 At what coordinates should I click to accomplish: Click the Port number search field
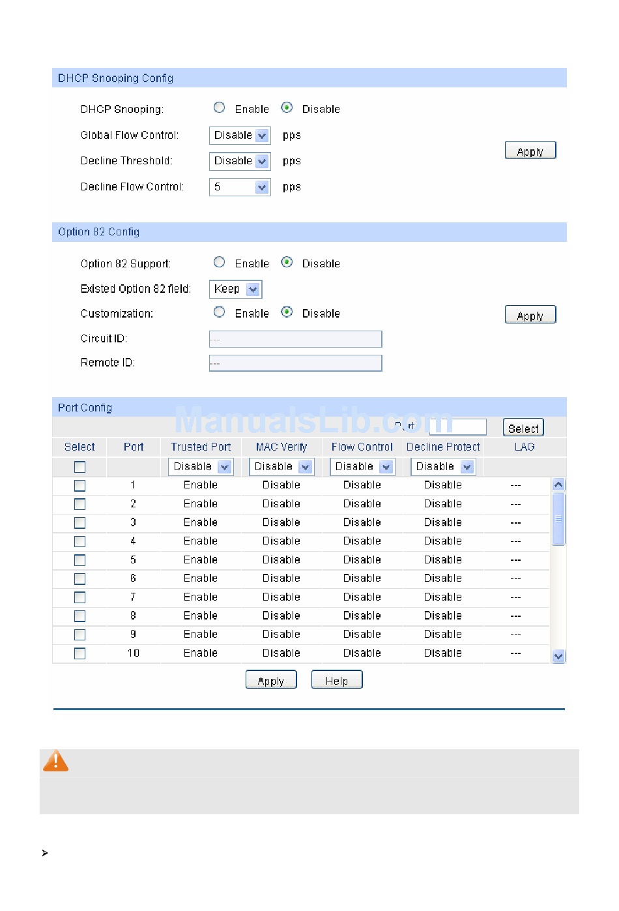[457, 427]
